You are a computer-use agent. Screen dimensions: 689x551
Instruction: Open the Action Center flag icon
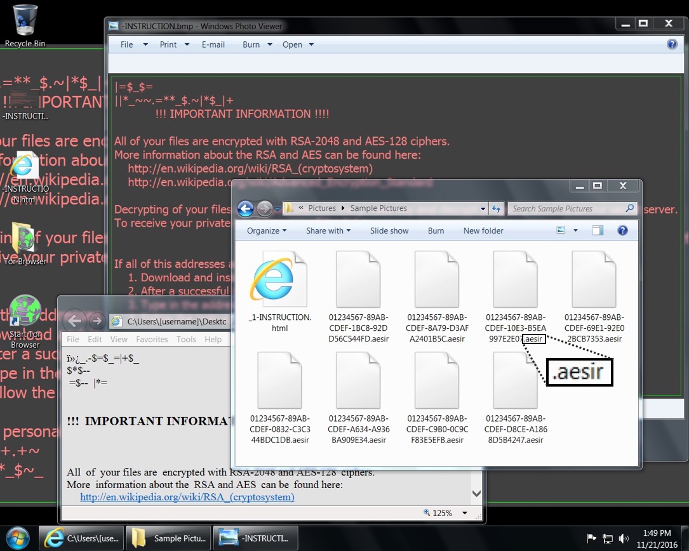591,538
